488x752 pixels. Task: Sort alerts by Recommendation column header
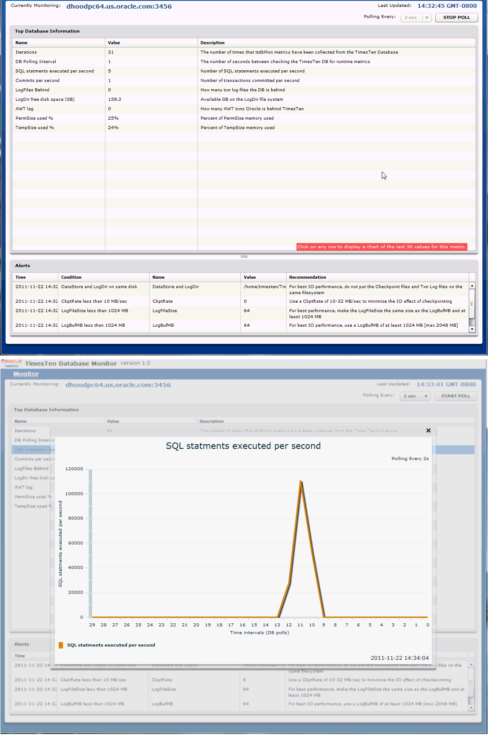[377, 277]
